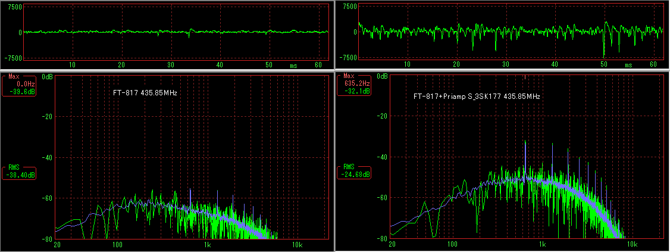Viewport: 670px width, 252px height.
Task: Click the 0dB axis label of right spectrum
Action: click(x=382, y=77)
